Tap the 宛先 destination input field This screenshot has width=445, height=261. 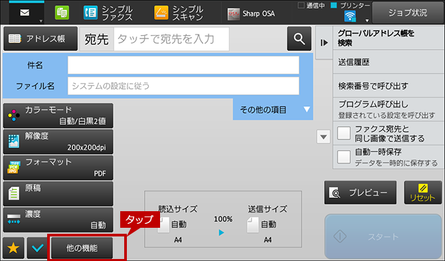(x=171, y=39)
